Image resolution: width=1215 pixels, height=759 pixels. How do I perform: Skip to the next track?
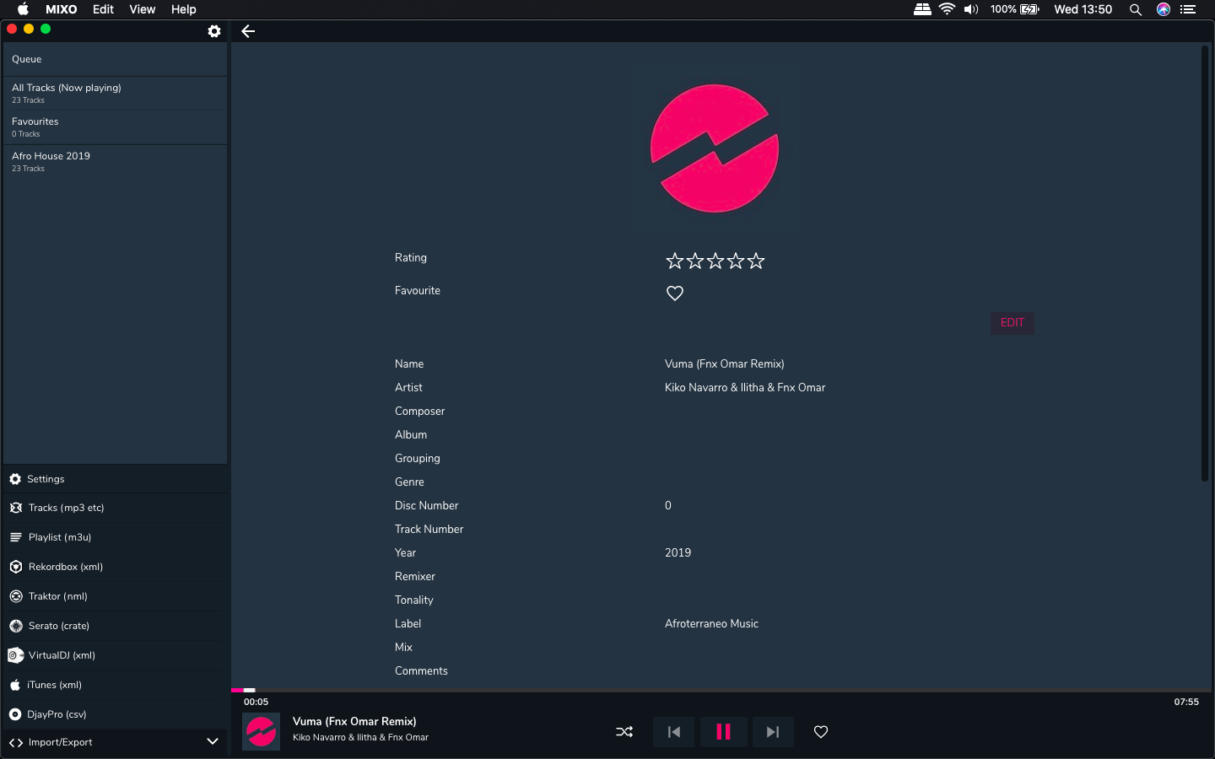tap(772, 732)
